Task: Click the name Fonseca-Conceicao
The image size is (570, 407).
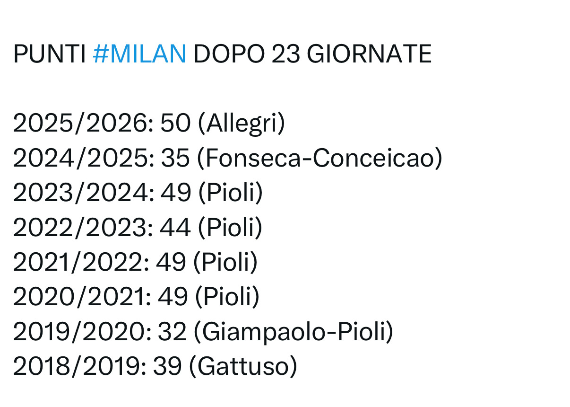Action: 320,159
